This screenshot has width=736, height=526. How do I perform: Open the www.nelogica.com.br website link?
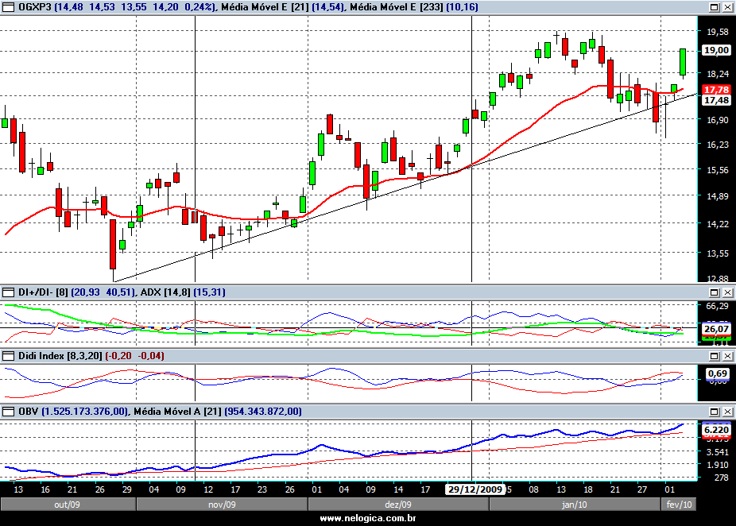[367, 519]
